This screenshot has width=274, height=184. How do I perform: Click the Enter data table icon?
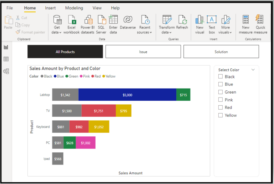[x=113, y=19]
